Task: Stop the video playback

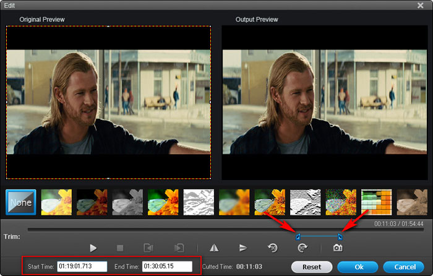Action: tap(120, 248)
